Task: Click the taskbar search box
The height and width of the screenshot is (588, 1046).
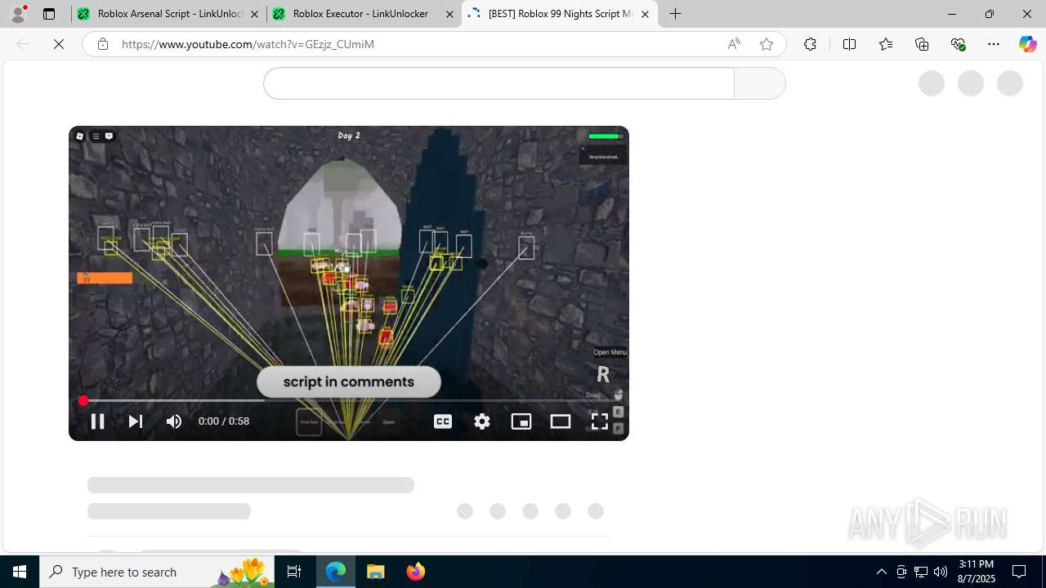Action: (157, 572)
